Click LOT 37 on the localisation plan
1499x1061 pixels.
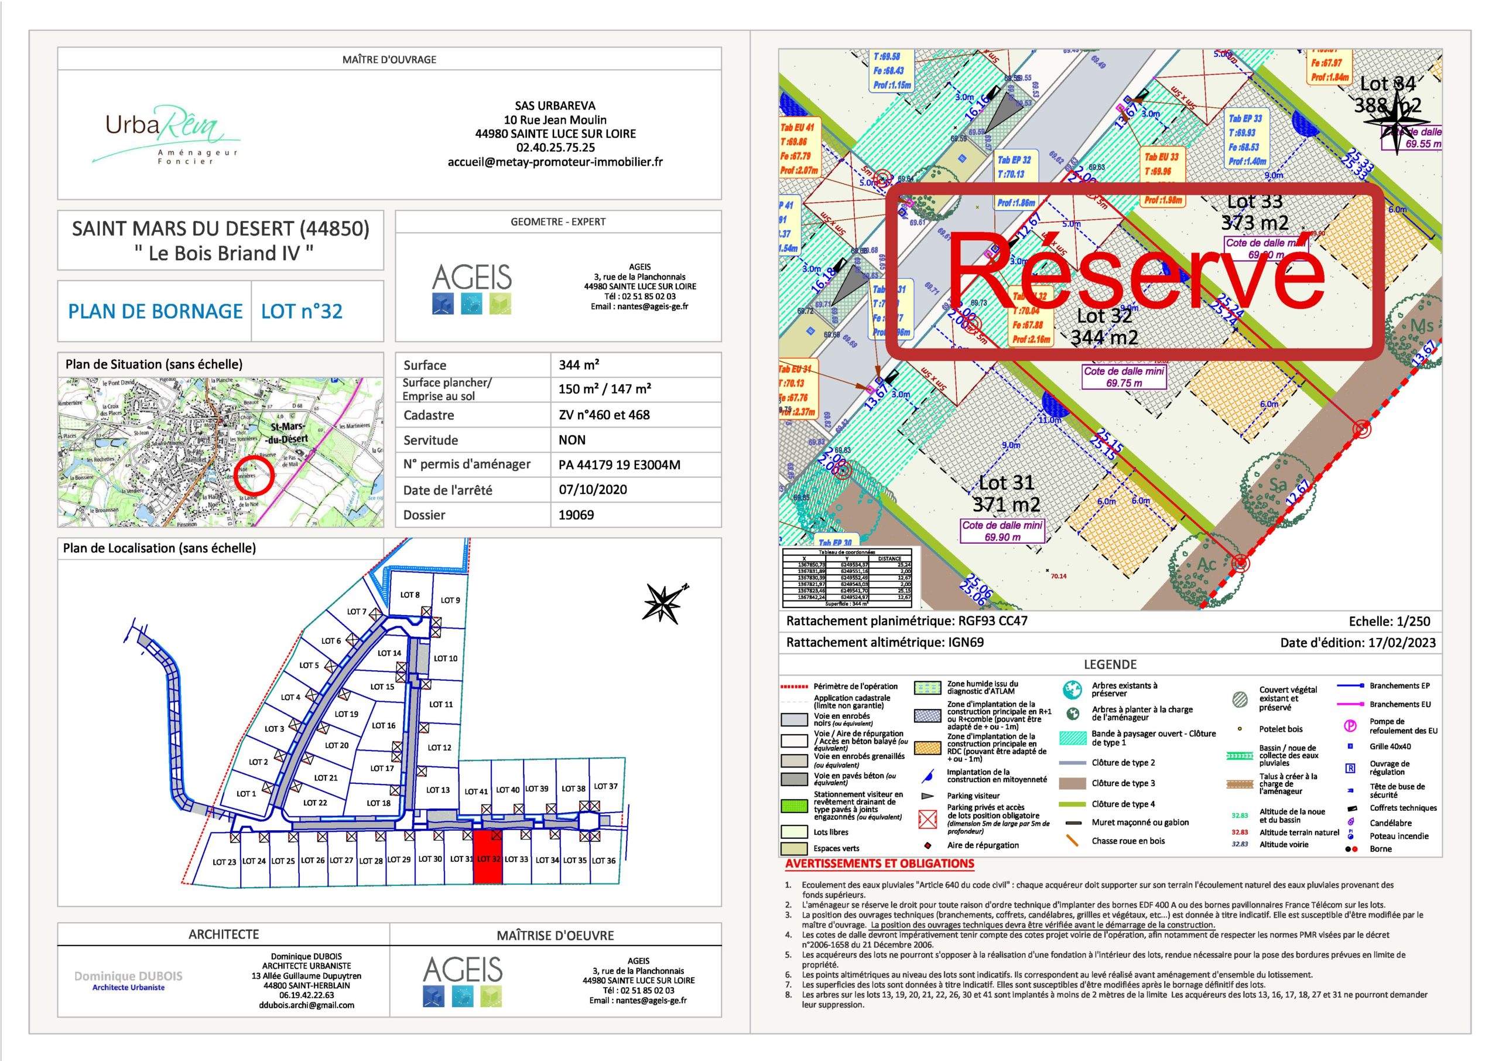click(x=605, y=787)
